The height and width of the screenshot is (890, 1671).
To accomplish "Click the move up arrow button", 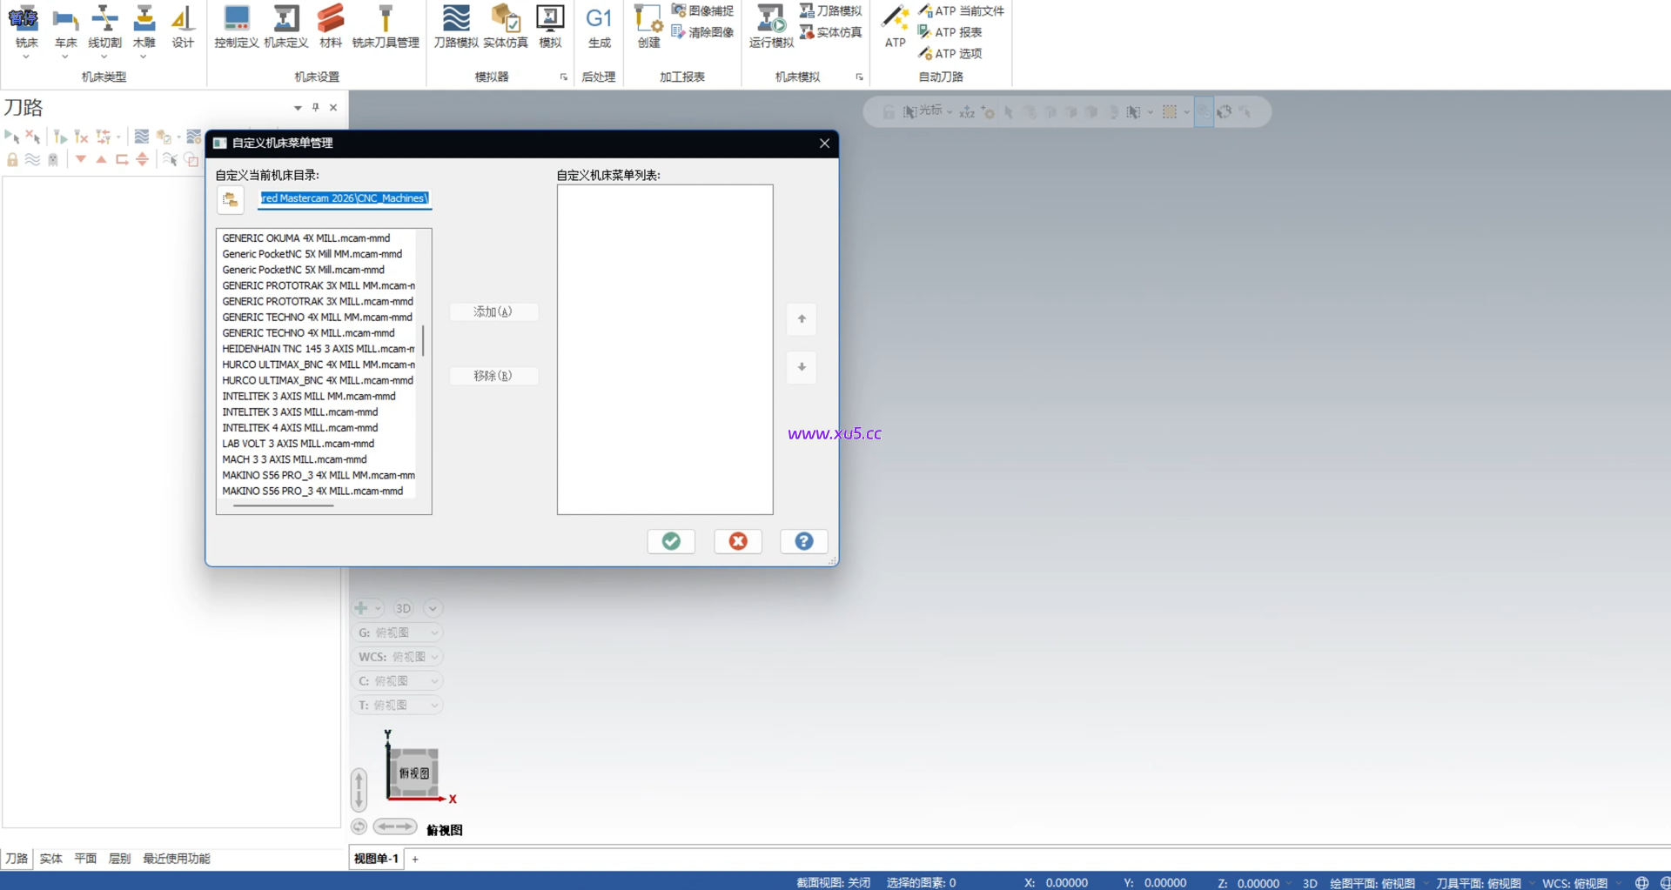I will [802, 319].
